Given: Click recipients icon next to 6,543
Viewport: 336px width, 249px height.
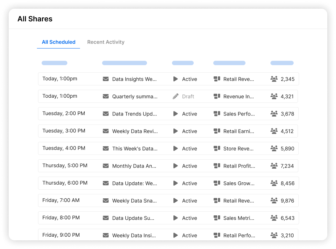Looking at the screenshot, I should pos(274,218).
